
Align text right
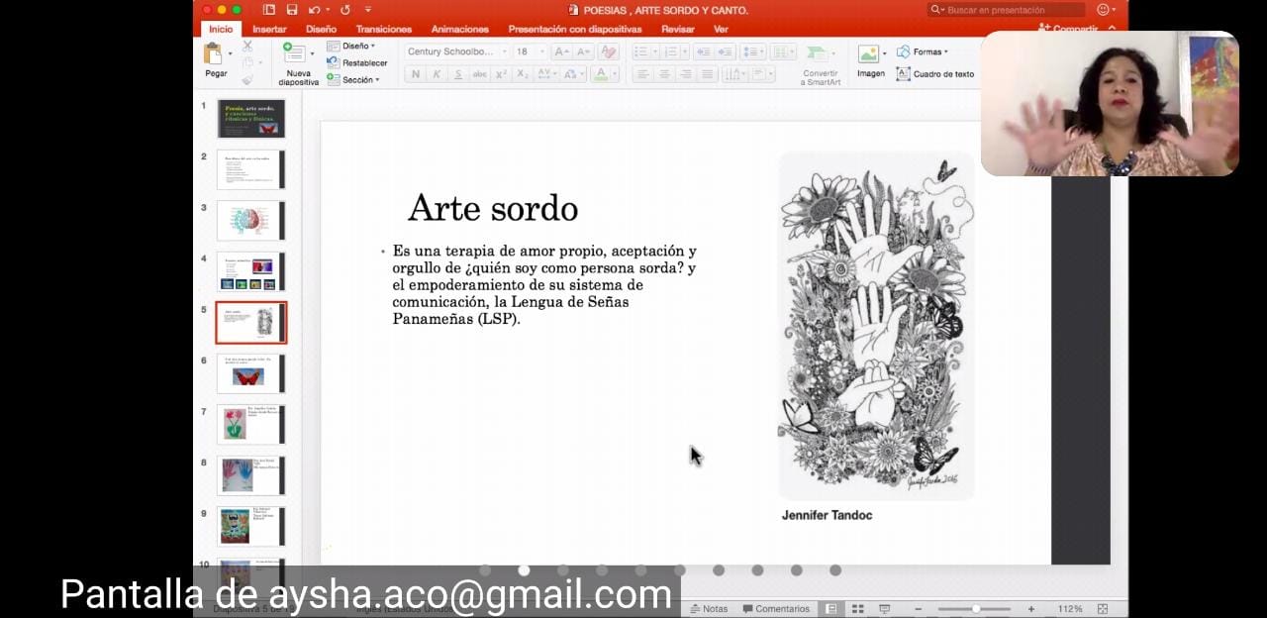tap(685, 74)
